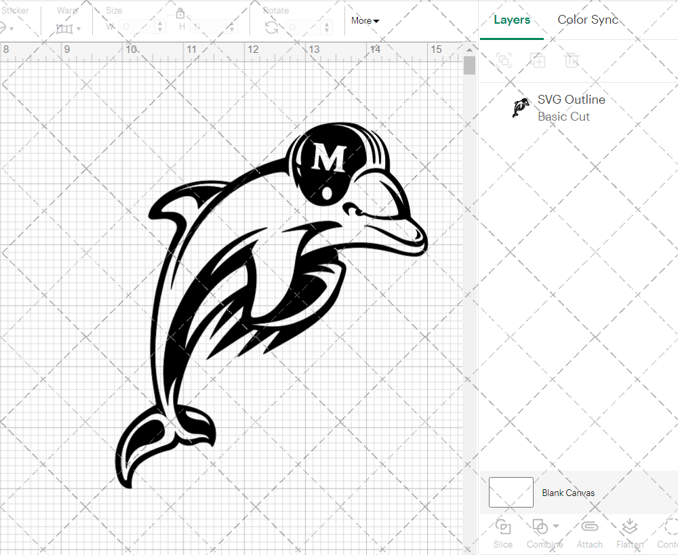This screenshot has width=678, height=555.
Task: Click the Size height input field
Action: [x=208, y=27]
